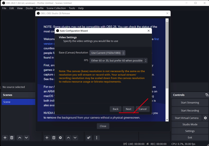The height and width of the screenshot is (146, 209).
Task: Open the Profile menu
Action: (40, 8)
